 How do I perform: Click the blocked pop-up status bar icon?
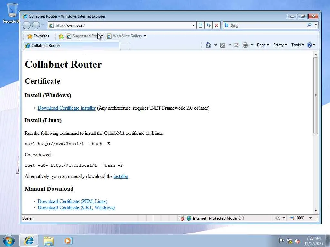coord(181,218)
